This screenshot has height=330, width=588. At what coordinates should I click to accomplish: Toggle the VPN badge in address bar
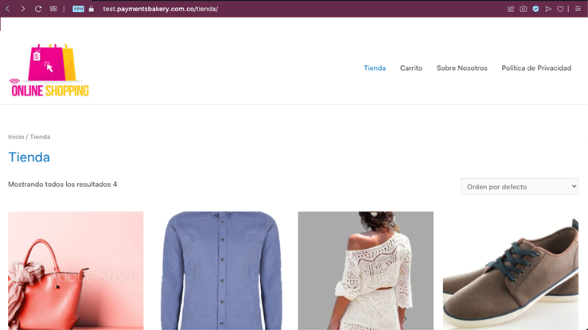point(78,9)
